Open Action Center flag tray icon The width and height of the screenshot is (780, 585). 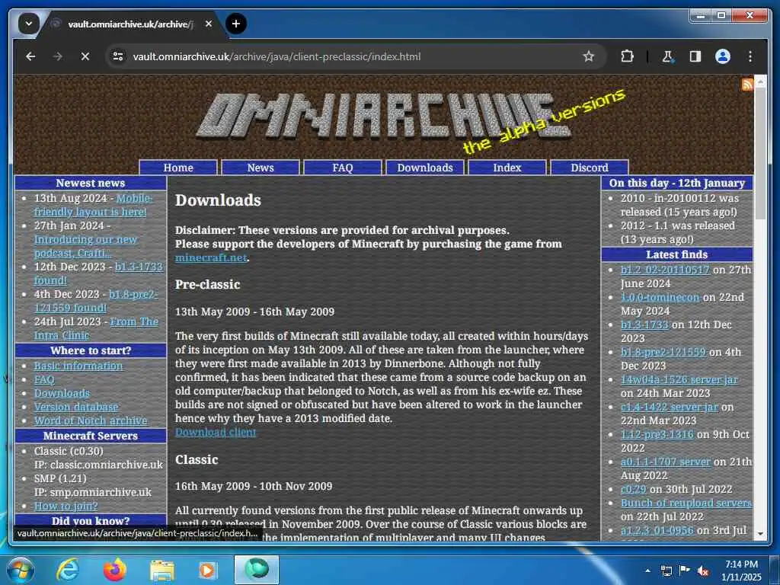(x=684, y=571)
